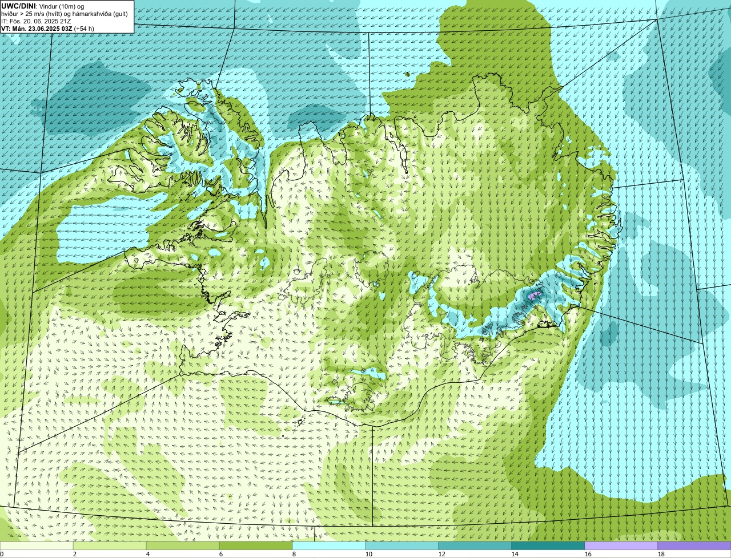Click the 16–18 m/s lavender legend swatch

[x=621, y=545]
